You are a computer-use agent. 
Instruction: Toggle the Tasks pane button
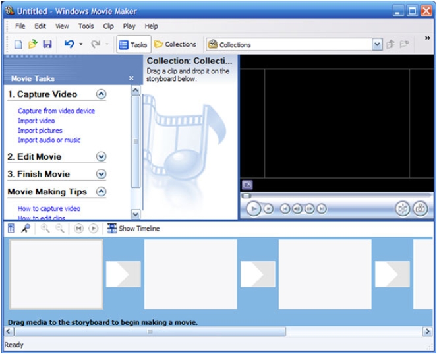click(x=134, y=44)
